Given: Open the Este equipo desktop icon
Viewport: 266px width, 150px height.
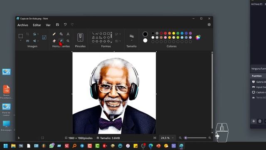Looking at the screenshot, I should pyautogui.click(x=6, y=126).
